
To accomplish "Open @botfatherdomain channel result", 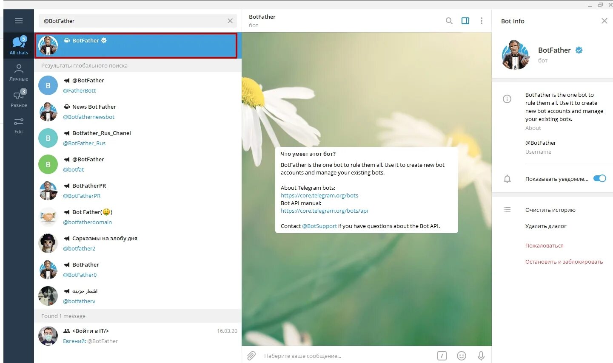I will [x=137, y=217].
